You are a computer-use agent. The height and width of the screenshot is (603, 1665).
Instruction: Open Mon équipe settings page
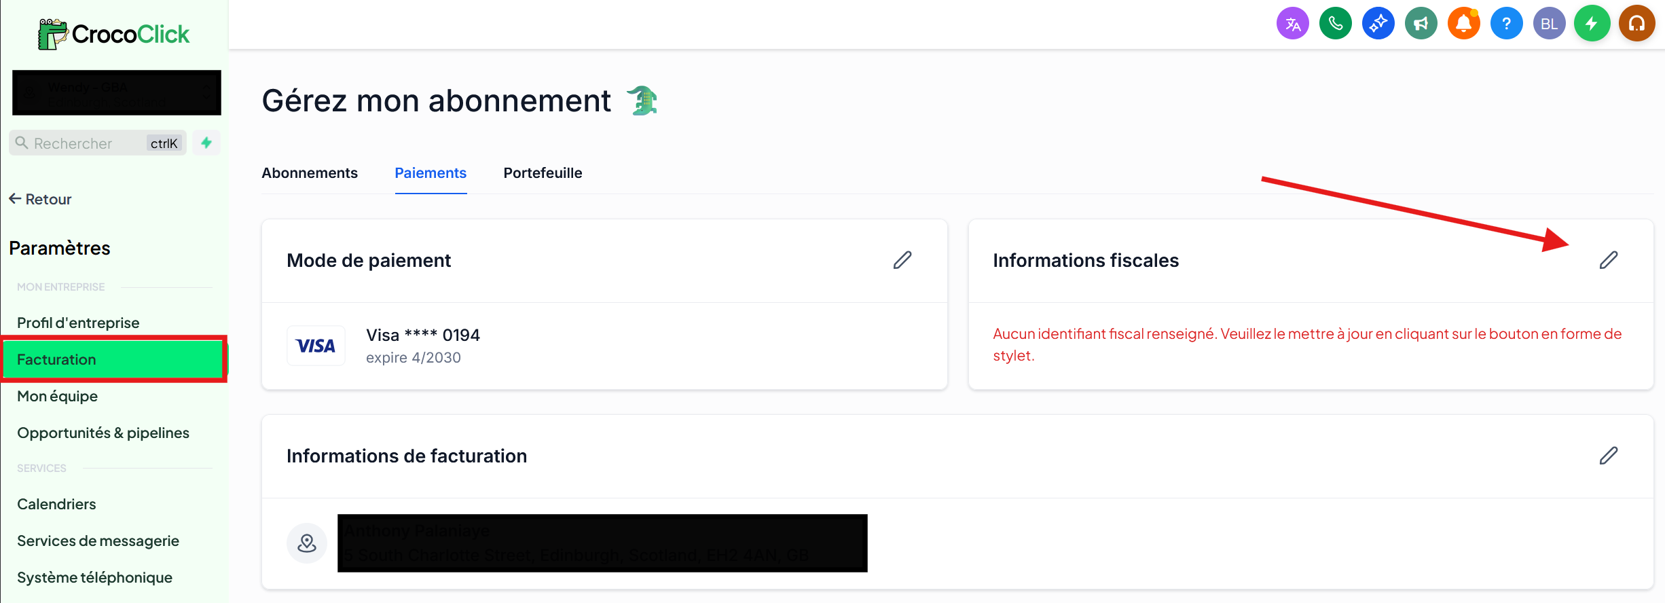(x=57, y=396)
